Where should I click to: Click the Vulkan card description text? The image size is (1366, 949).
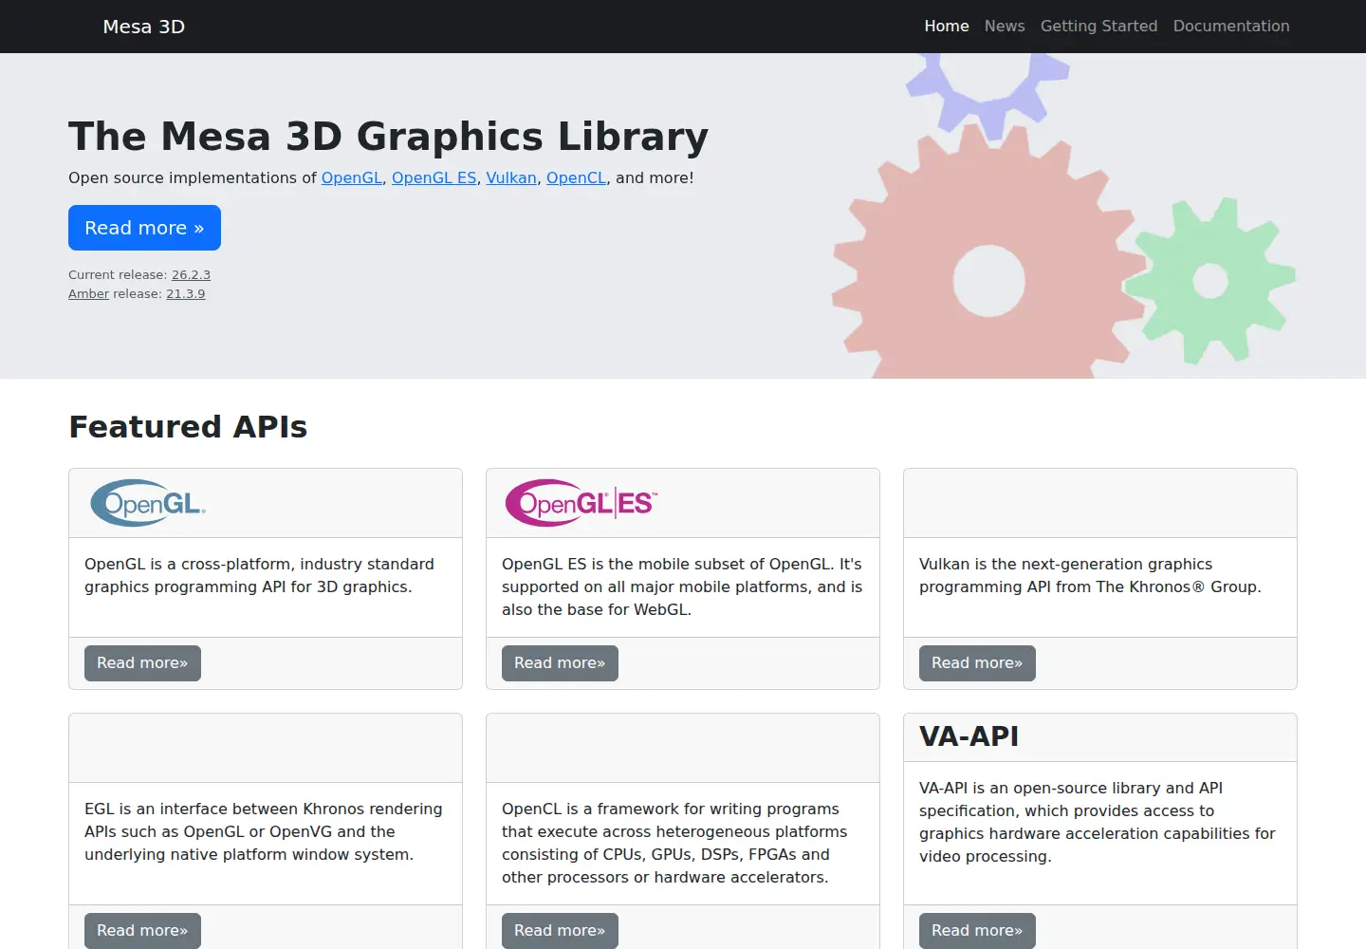(x=1090, y=576)
